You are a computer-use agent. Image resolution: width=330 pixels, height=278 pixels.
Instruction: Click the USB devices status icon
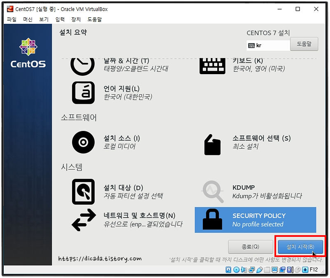coord(260,270)
